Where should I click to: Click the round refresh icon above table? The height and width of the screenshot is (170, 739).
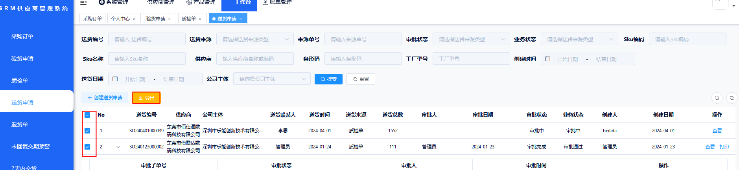732,98
